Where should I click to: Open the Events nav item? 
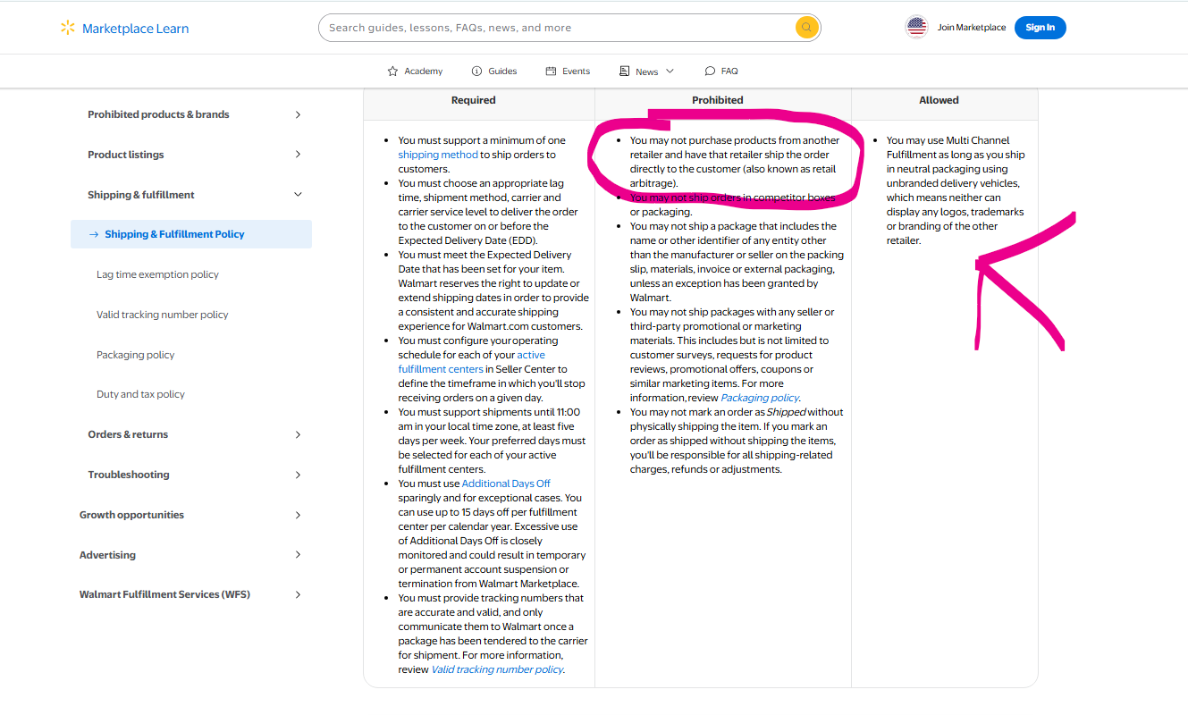pos(568,71)
